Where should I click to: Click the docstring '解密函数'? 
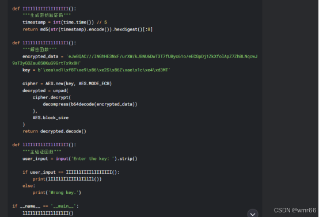40,50
